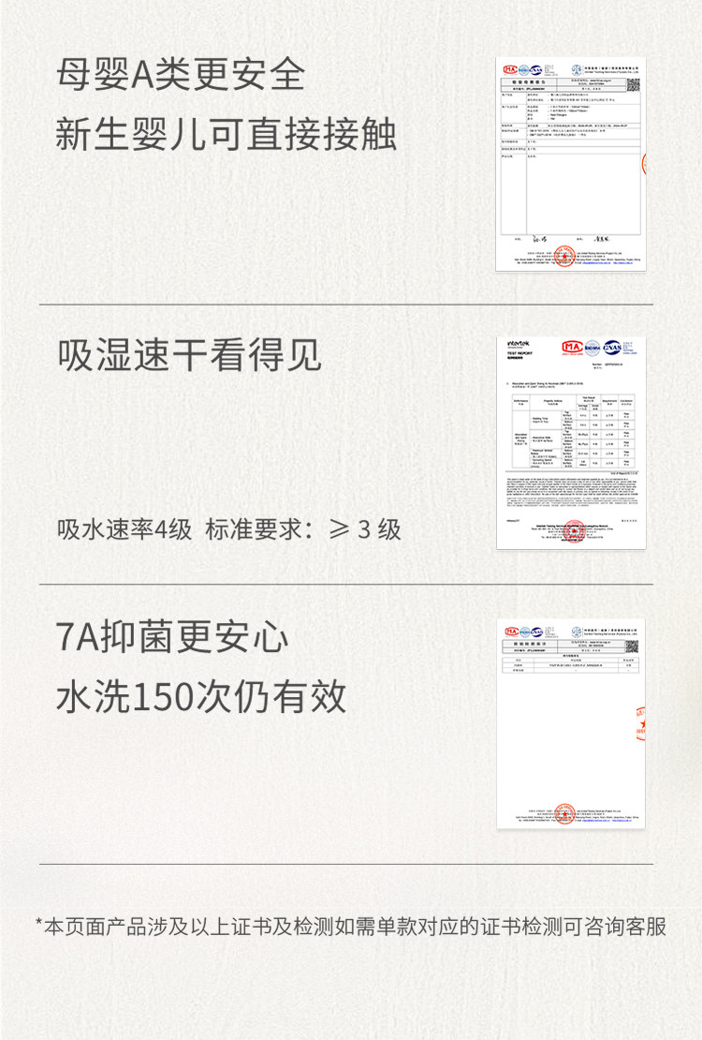Click the QR code on the 7A抑菌 report

click(632, 646)
